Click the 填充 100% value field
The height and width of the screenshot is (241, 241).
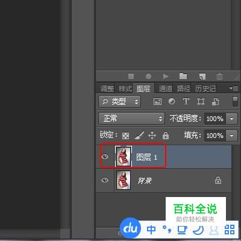[215, 136]
